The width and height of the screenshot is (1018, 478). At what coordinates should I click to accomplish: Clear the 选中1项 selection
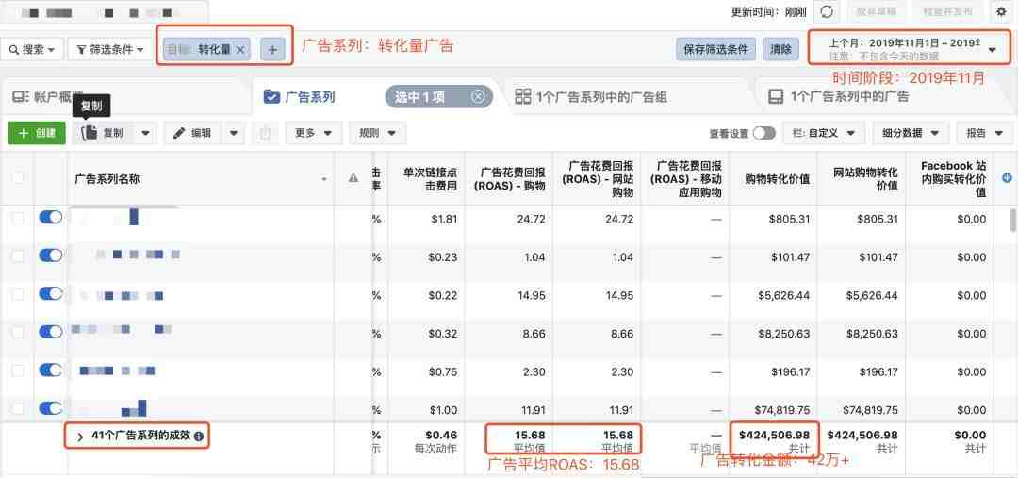pos(478,96)
